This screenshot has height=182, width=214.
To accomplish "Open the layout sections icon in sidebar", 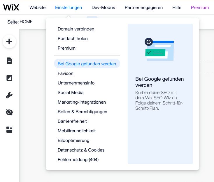I will point(9,129).
